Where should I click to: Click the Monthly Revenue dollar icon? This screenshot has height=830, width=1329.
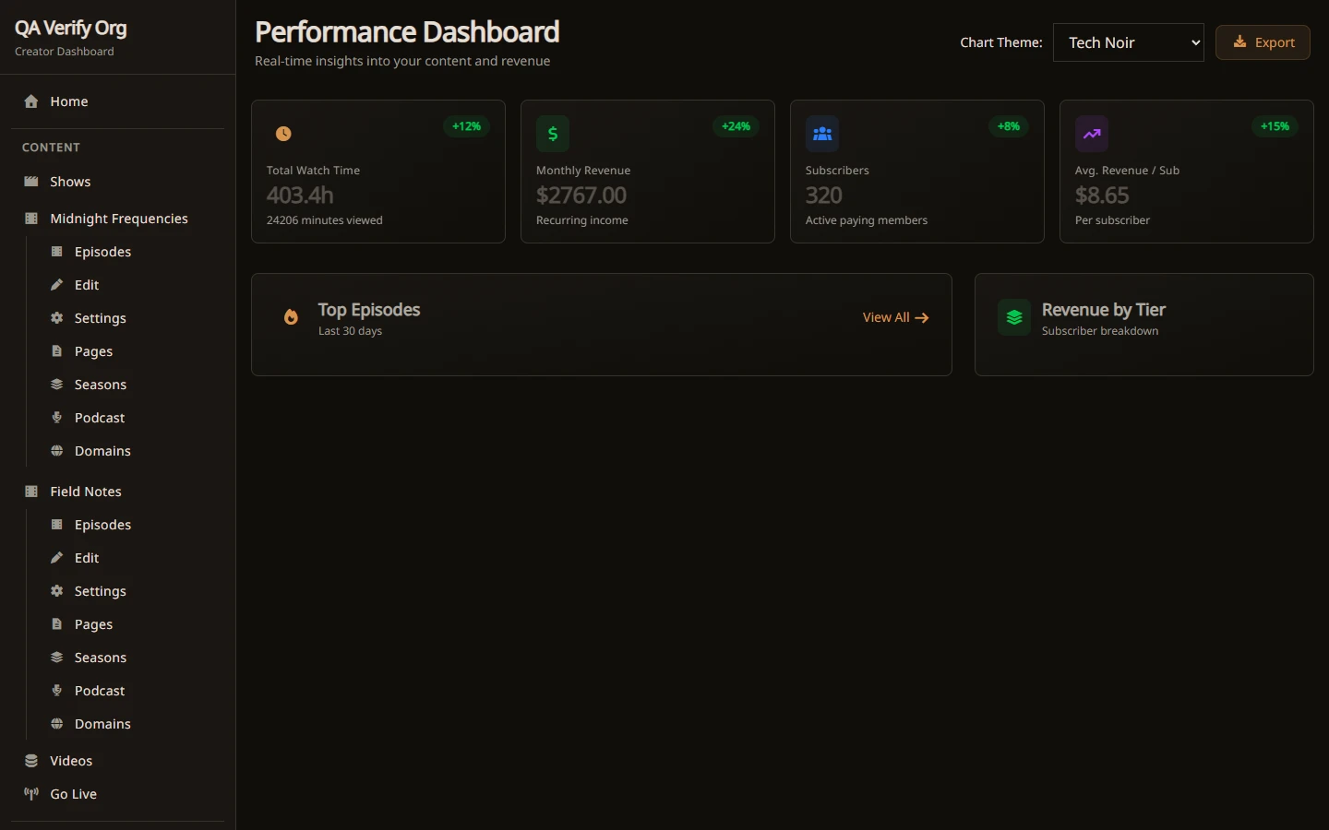tap(553, 134)
